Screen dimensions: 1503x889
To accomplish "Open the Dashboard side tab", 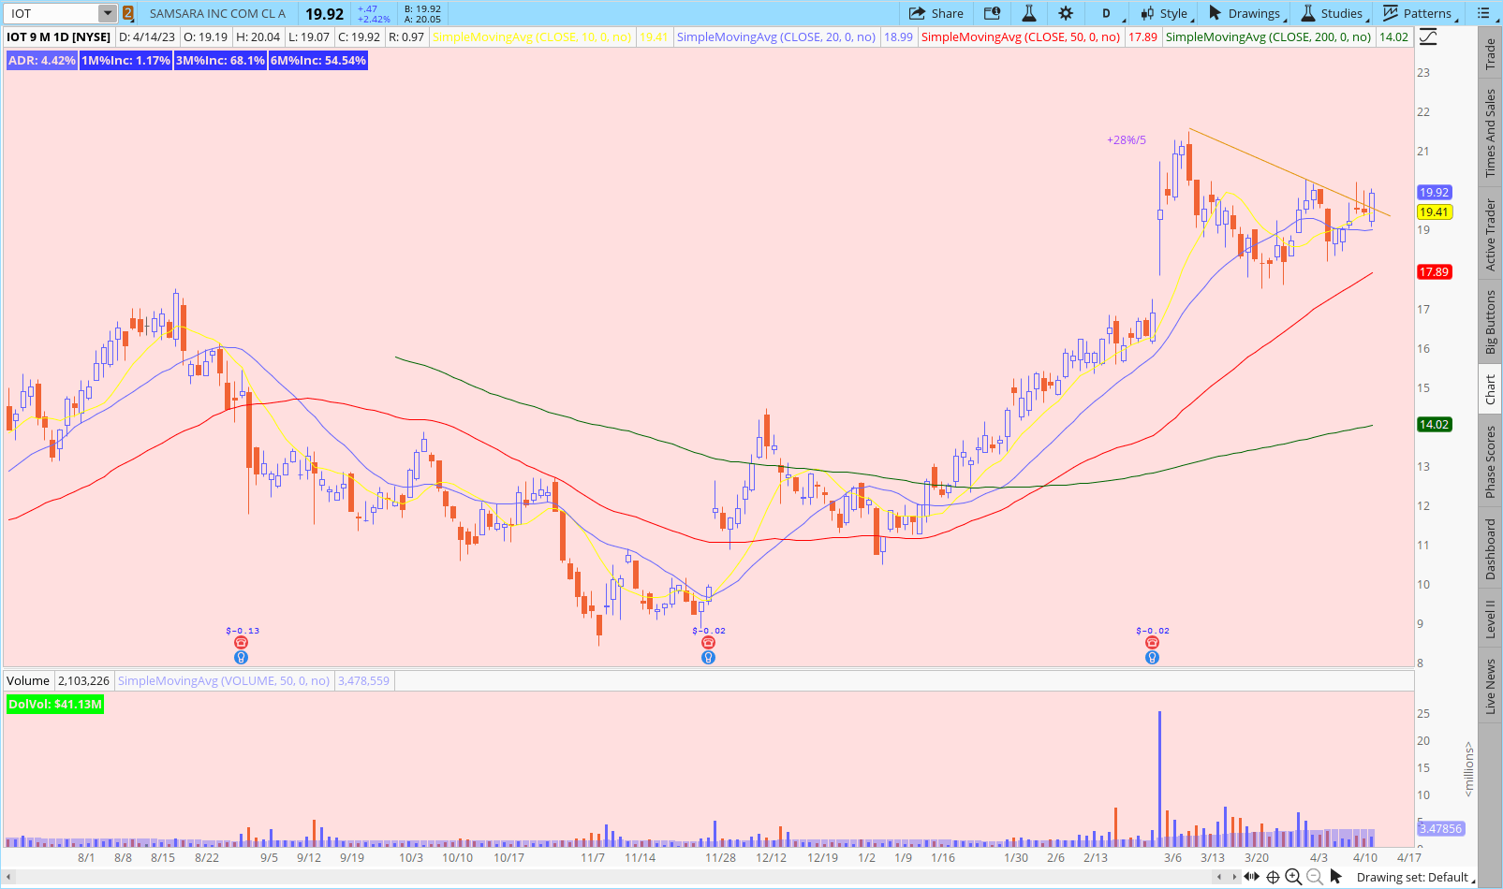I will [x=1491, y=549].
